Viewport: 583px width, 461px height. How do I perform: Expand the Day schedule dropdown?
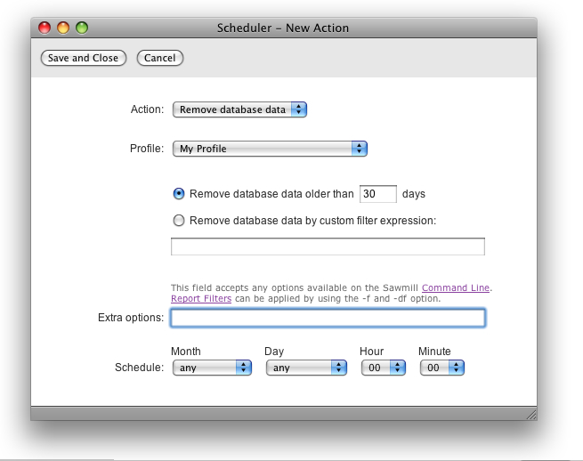pyautogui.click(x=305, y=368)
